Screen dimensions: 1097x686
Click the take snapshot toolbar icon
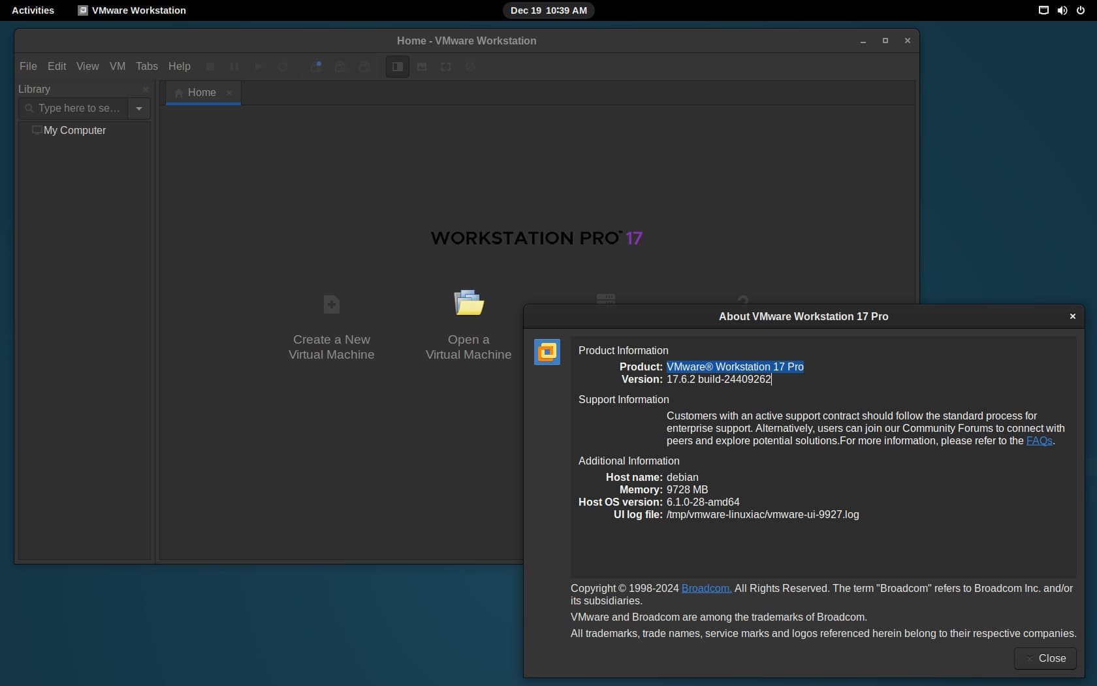[x=316, y=67]
